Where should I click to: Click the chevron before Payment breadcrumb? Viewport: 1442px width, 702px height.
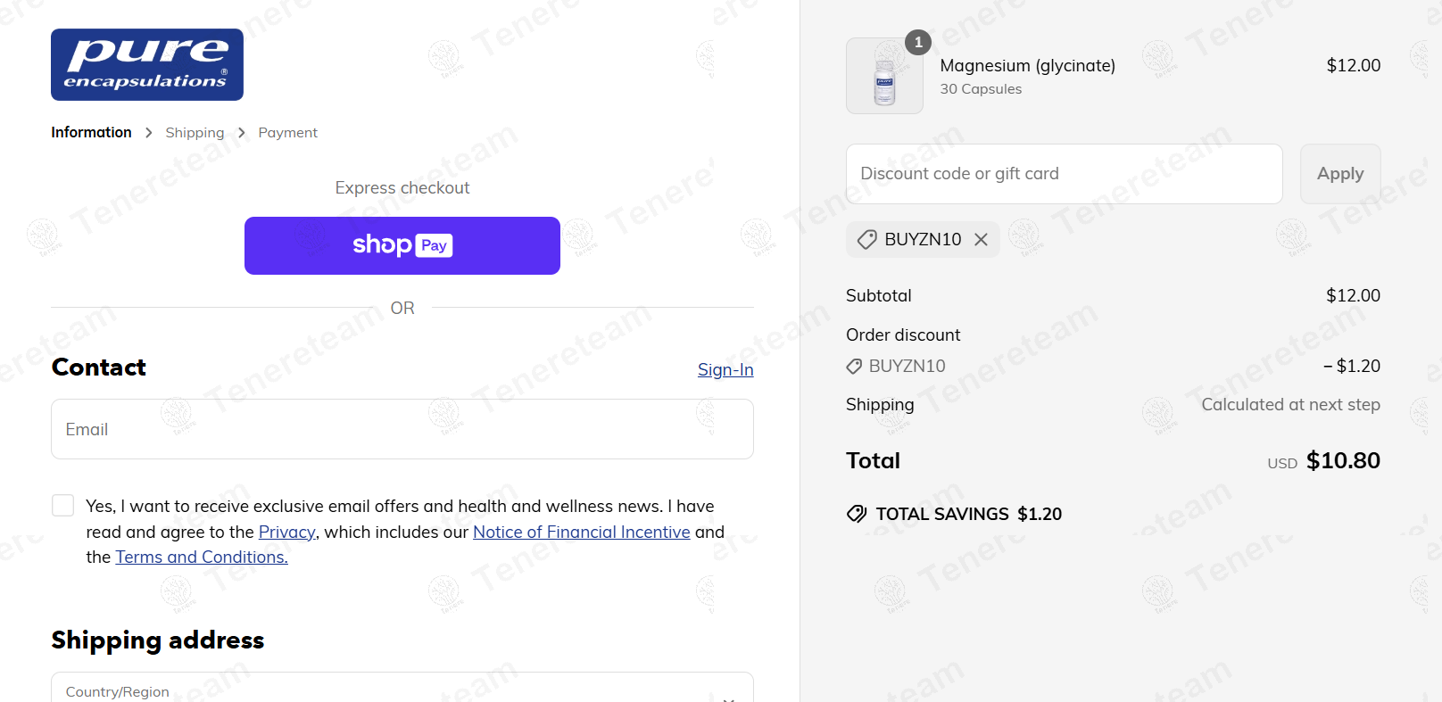(241, 133)
